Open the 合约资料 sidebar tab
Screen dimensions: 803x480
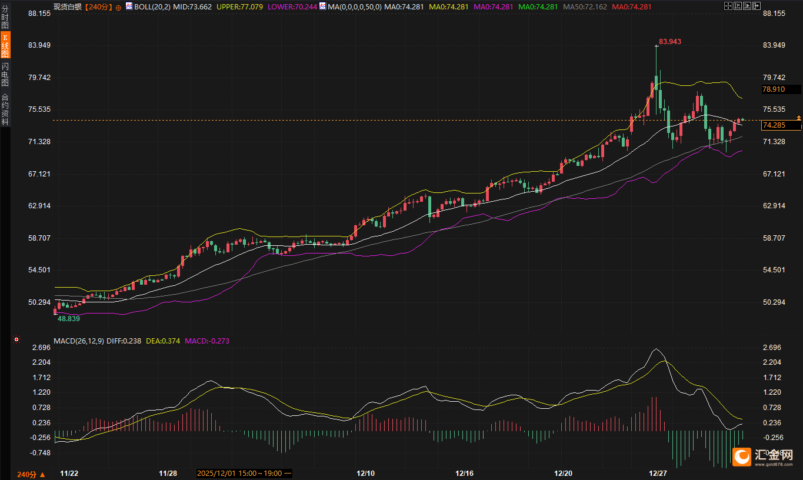(x=5, y=109)
